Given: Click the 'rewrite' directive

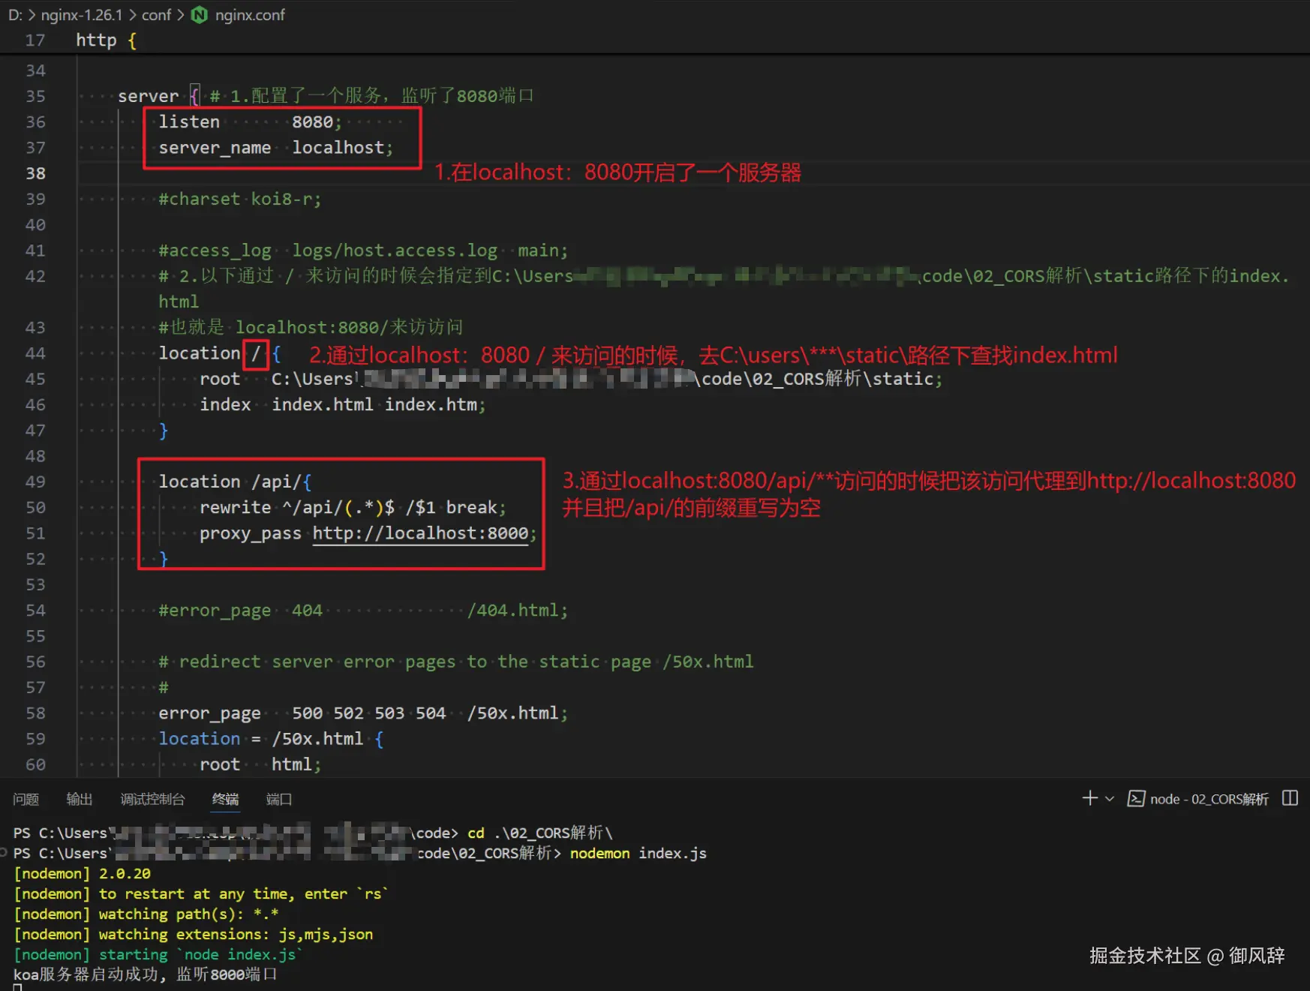Looking at the screenshot, I should (236, 507).
